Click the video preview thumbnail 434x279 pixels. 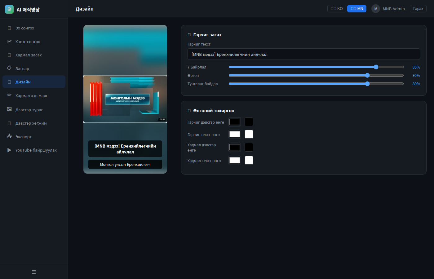[x=125, y=99]
